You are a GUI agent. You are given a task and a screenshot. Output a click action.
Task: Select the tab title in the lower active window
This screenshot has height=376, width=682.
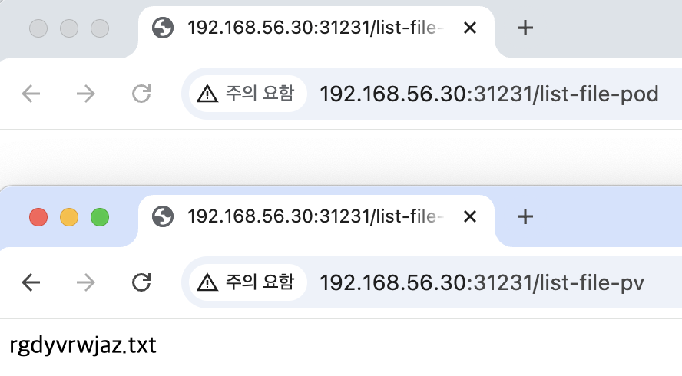pyautogui.click(x=316, y=216)
